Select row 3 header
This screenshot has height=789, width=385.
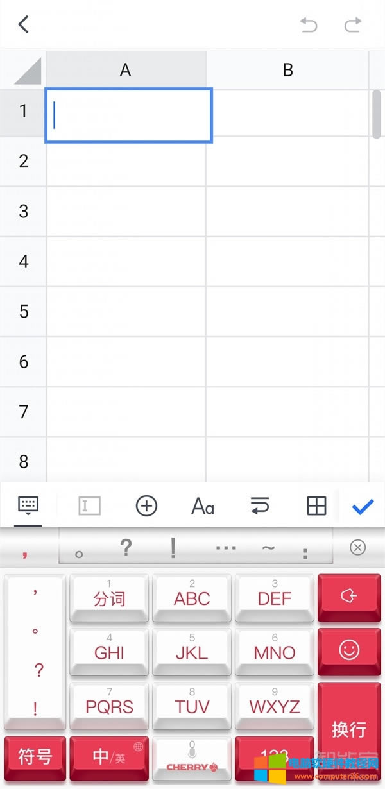click(24, 211)
